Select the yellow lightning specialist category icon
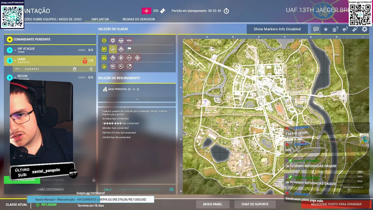The height and width of the screenshot is (210, 373). pos(104,66)
